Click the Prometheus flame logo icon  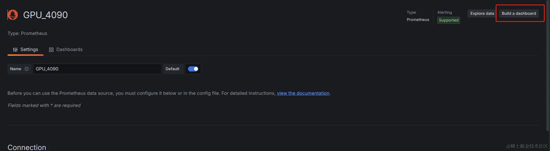13,15
